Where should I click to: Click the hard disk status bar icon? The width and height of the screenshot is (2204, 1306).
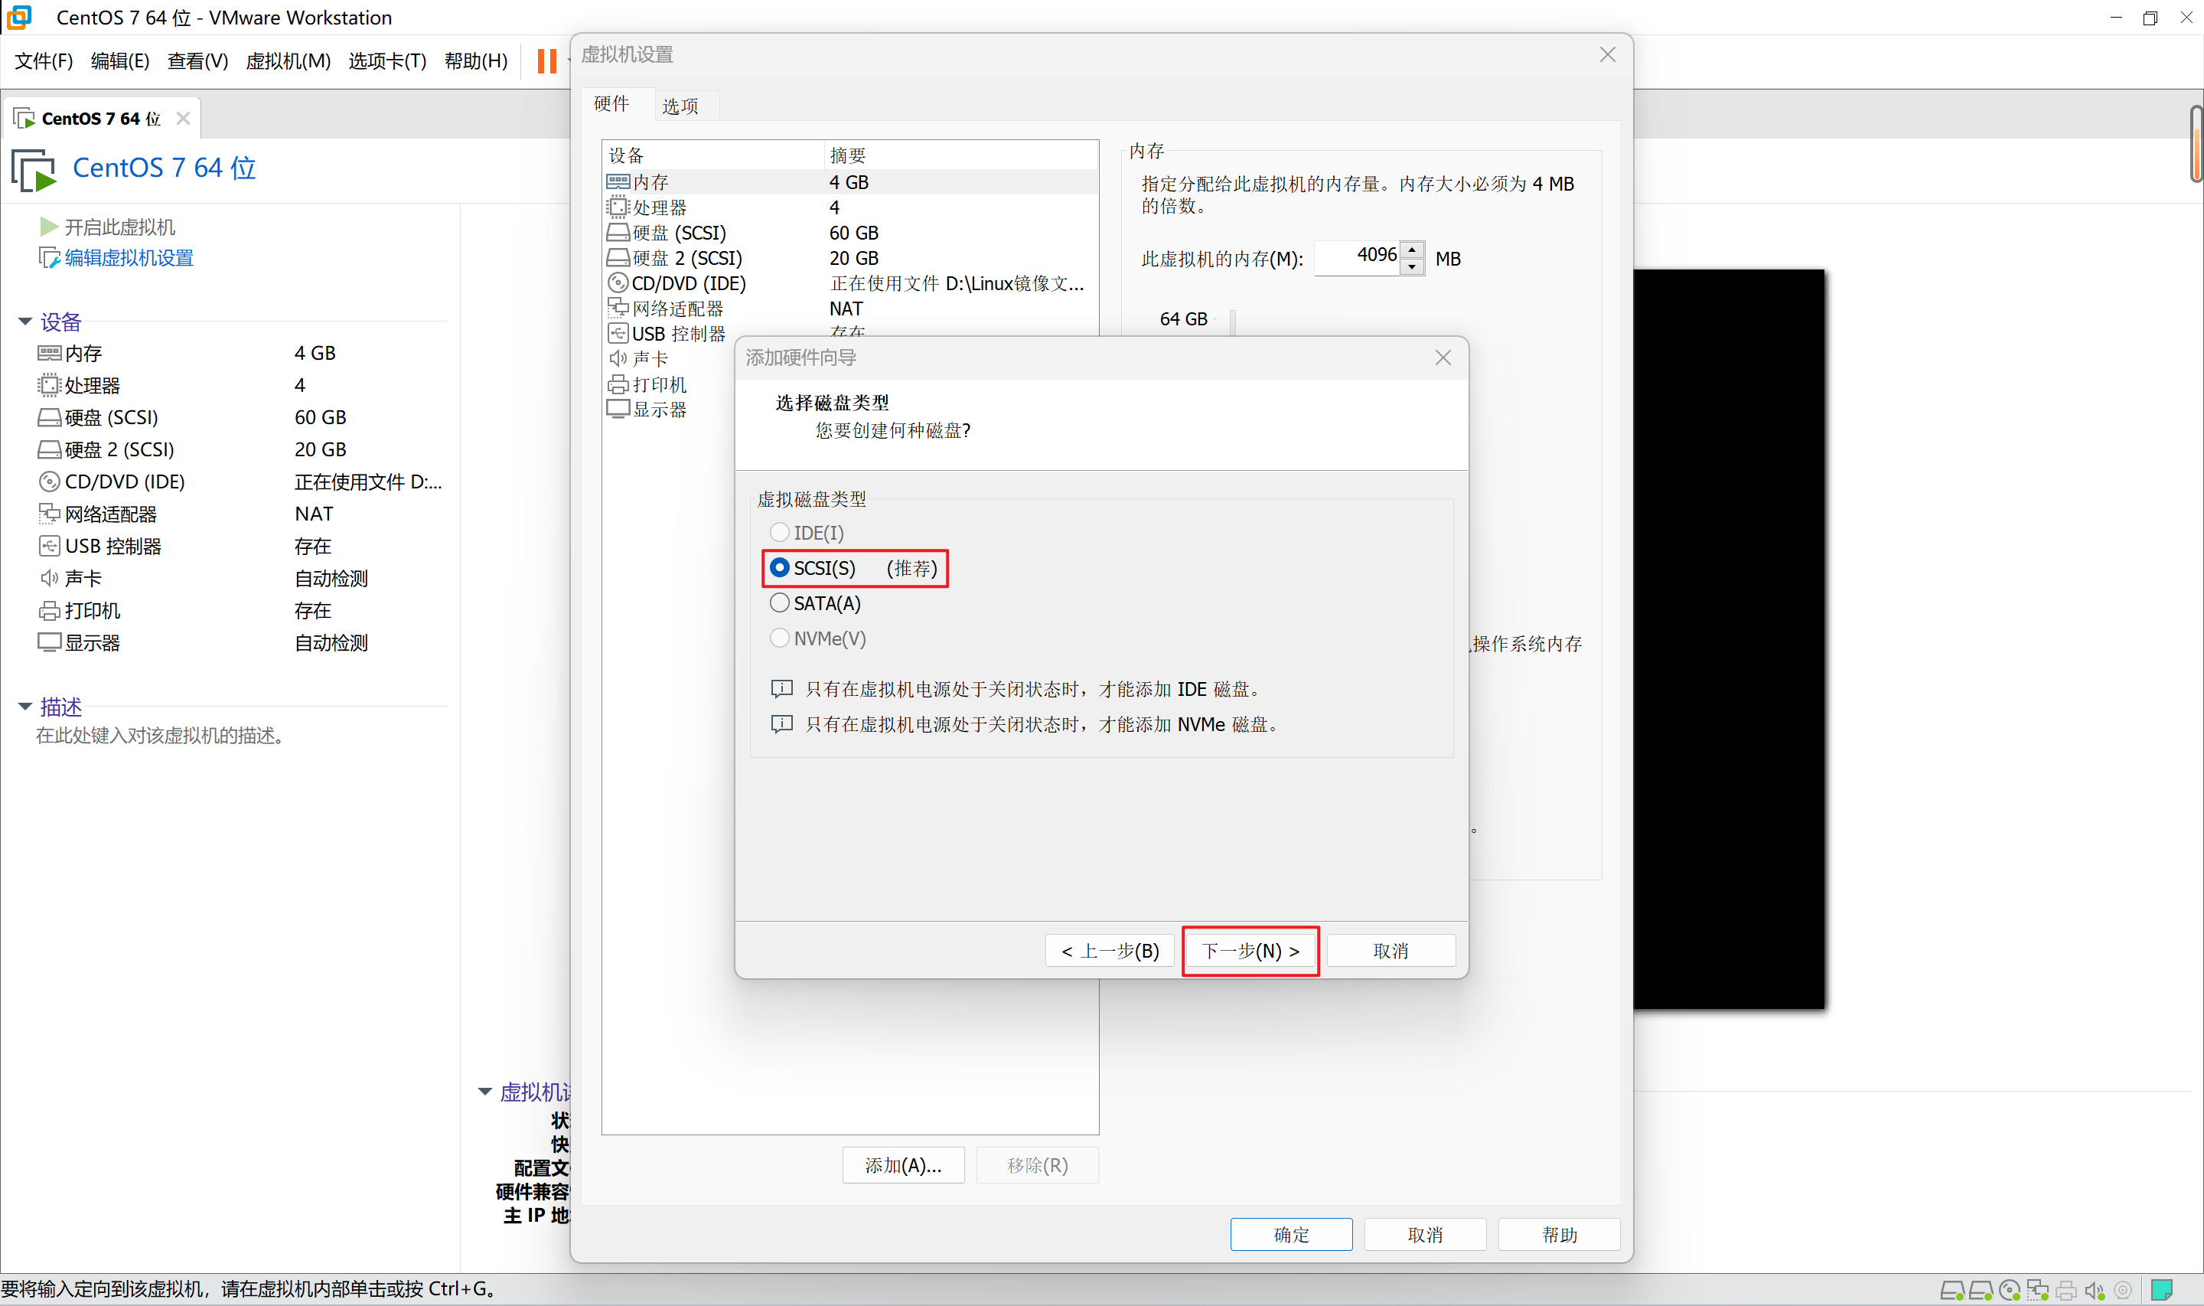tap(1951, 1290)
